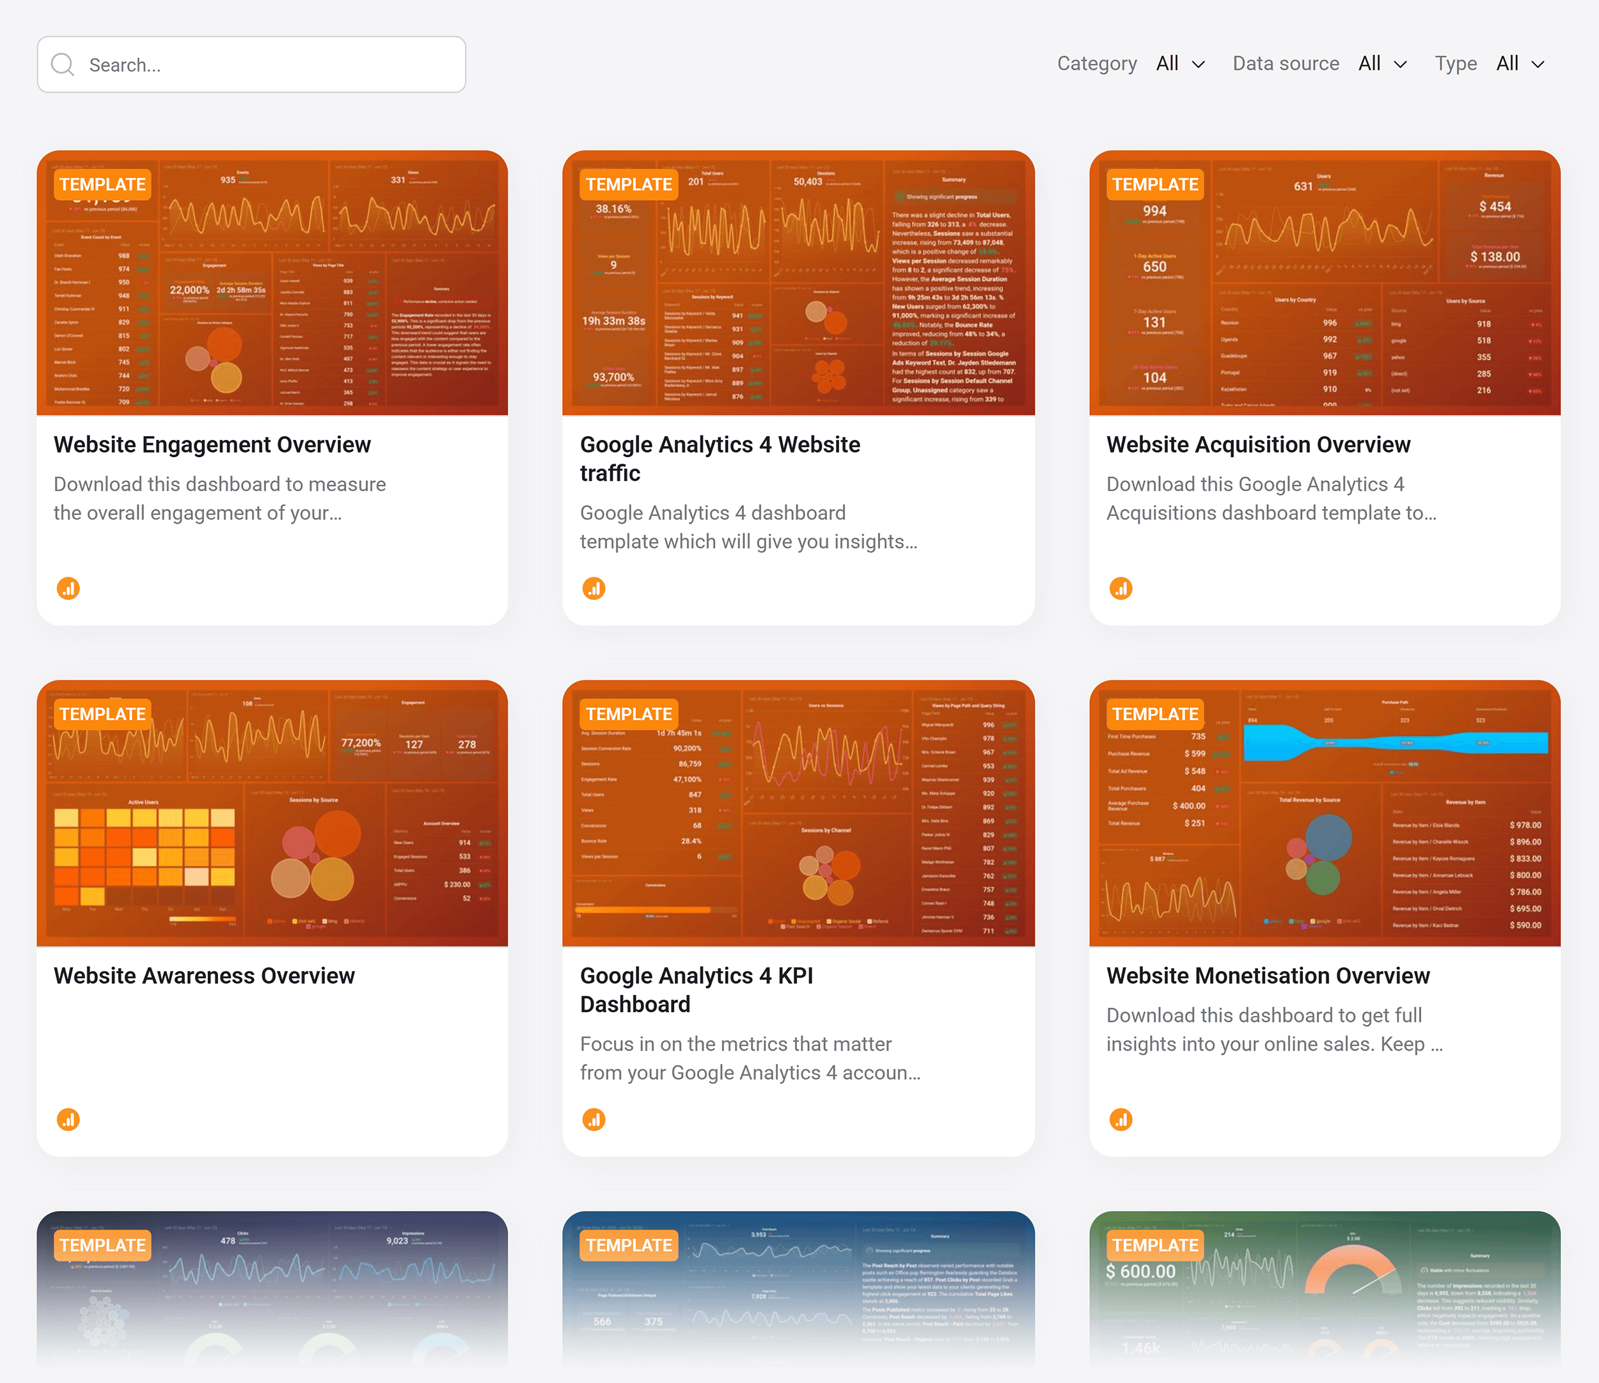
Task: Click the Google Analytics 4 KPI Dashboard title
Action: tap(697, 990)
